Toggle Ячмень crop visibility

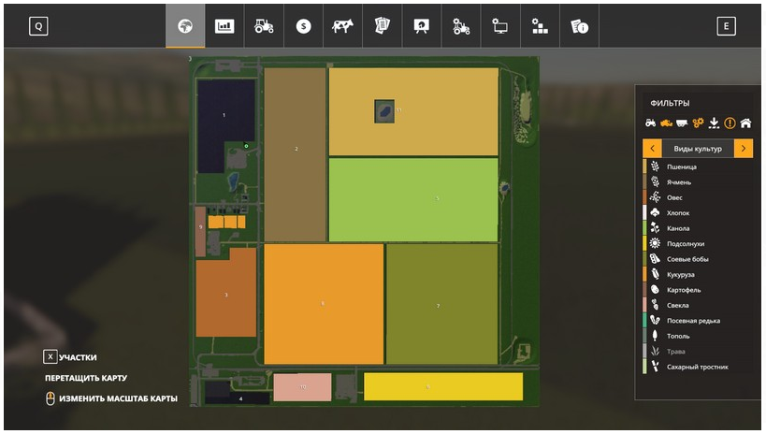[698, 182]
